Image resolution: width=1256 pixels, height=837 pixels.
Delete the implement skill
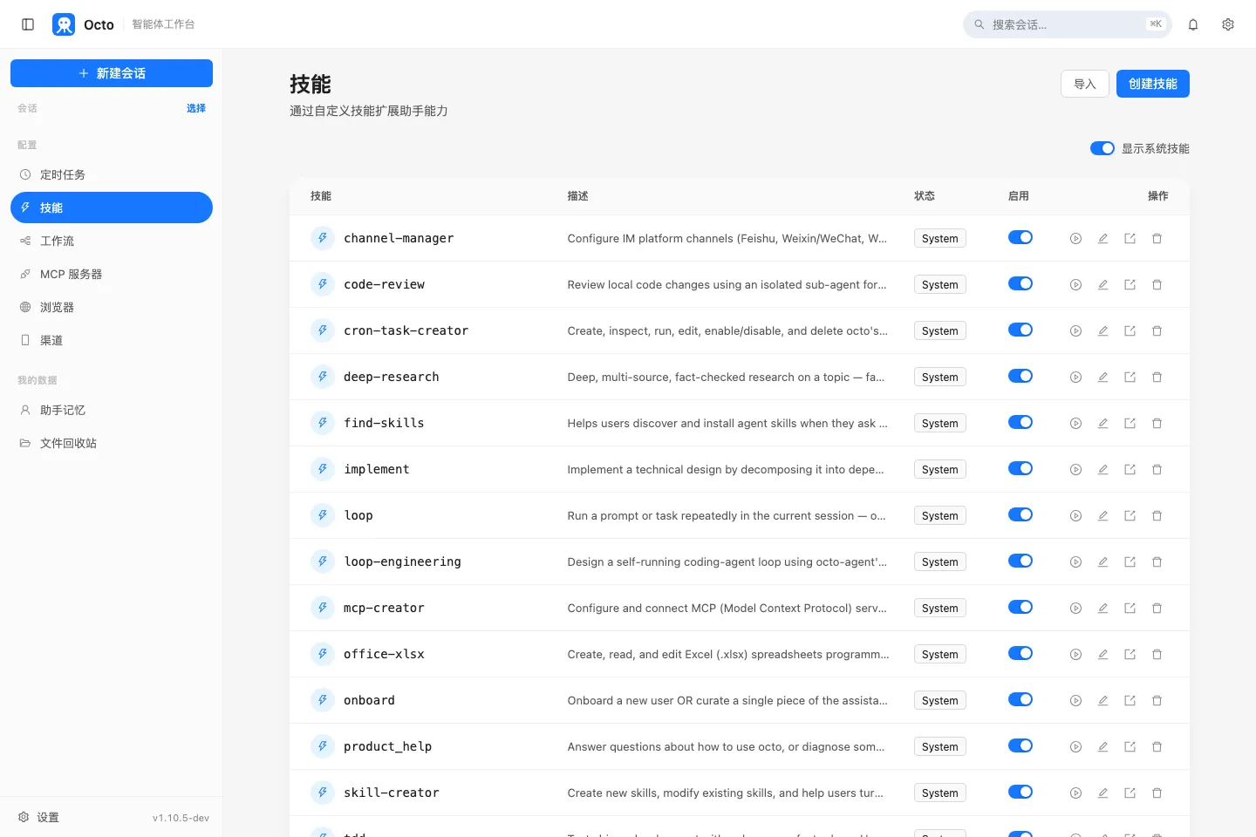1157,469
